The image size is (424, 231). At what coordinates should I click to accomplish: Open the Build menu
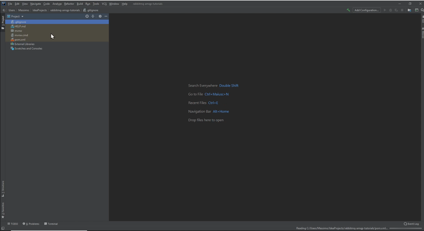(x=80, y=4)
